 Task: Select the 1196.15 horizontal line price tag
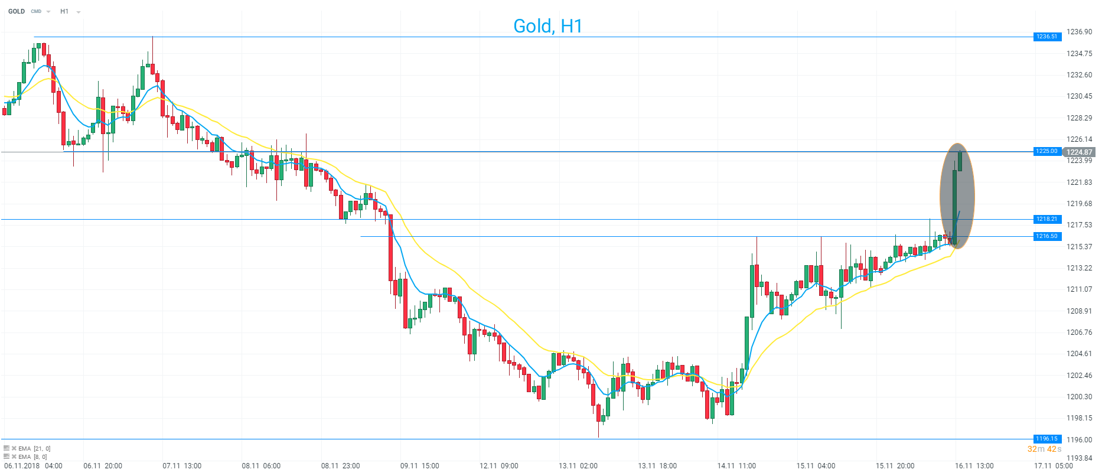(1047, 439)
